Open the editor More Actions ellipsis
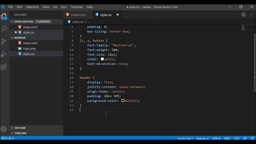The image size is (256, 144). coord(251,15)
